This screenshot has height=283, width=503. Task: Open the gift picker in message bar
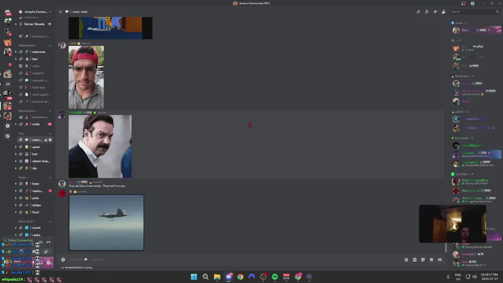click(x=406, y=260)
